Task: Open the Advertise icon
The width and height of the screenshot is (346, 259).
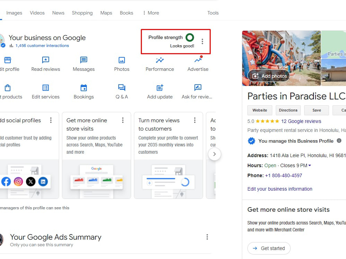Action: [198, 60]
